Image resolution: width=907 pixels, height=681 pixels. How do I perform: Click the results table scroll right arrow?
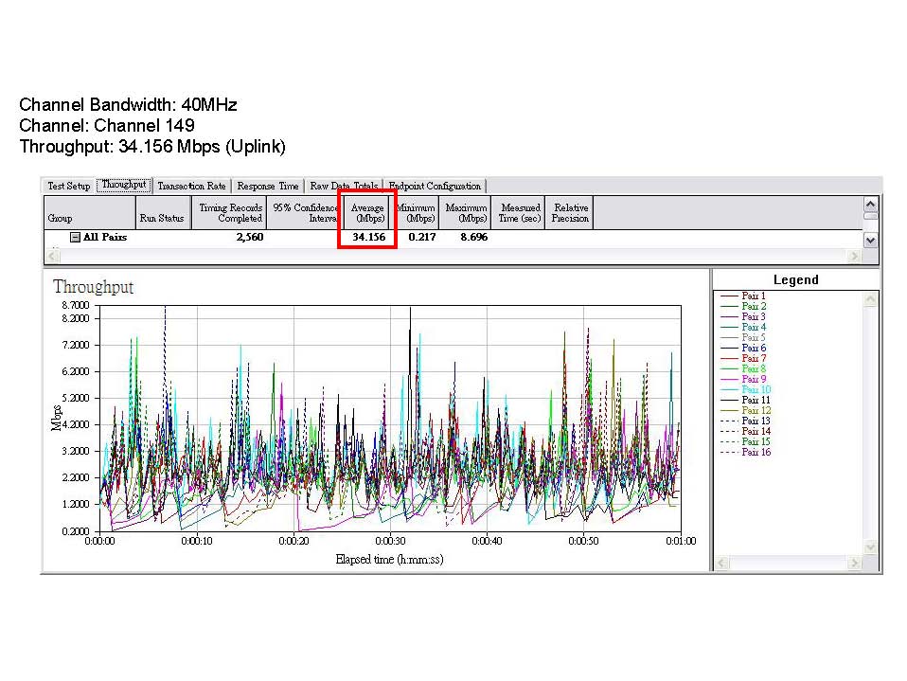(854, 256)
